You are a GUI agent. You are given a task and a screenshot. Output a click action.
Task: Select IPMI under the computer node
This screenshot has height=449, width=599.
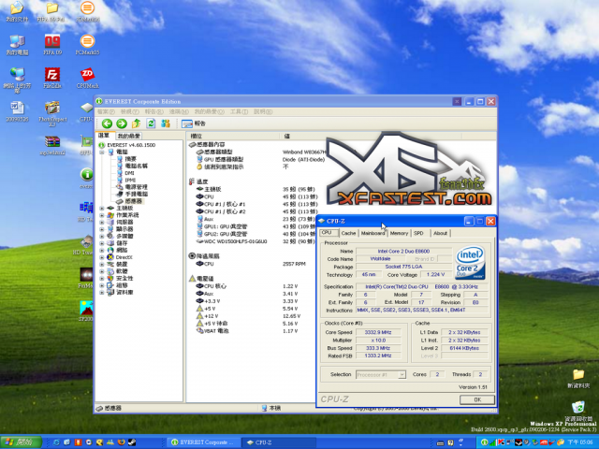(x=130, y=180)
